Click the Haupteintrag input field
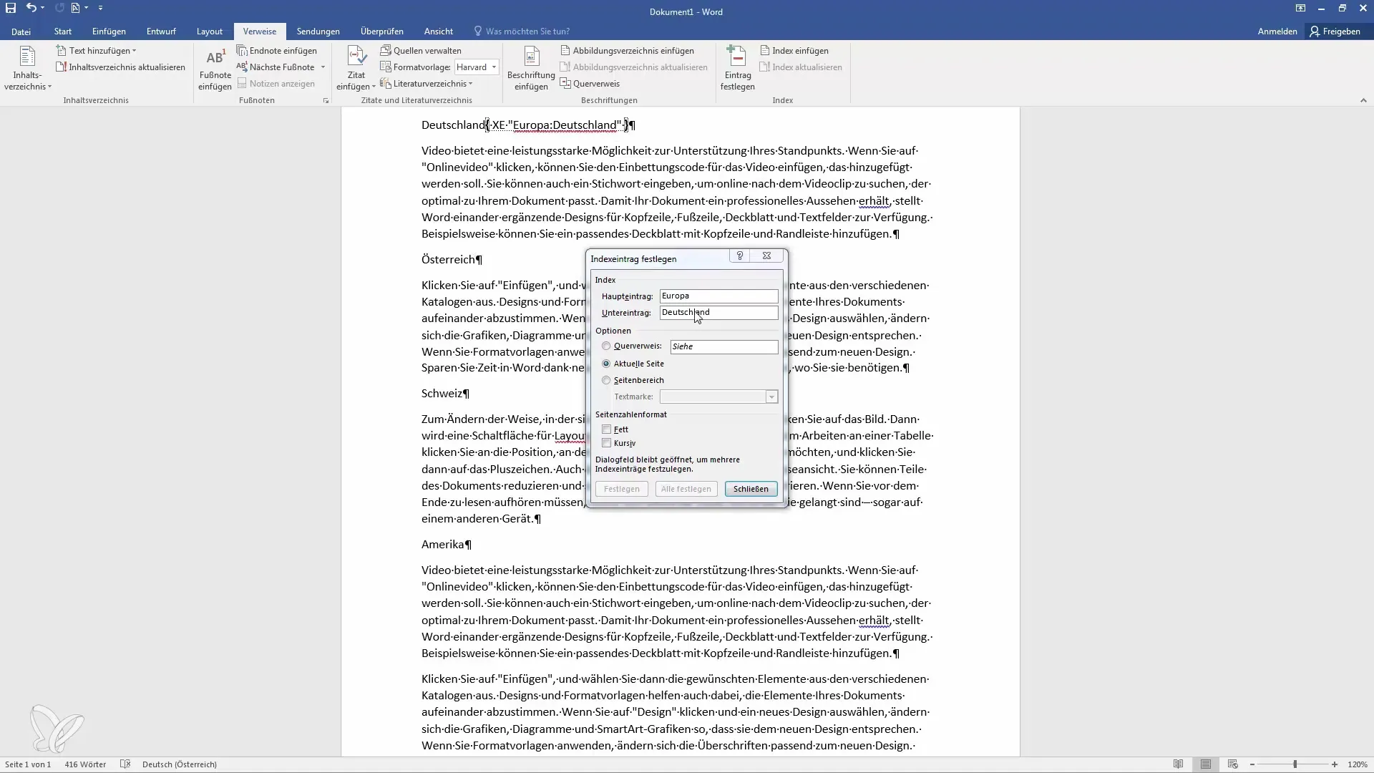The height and width of the screenshot is (773, 1374). 718,296
